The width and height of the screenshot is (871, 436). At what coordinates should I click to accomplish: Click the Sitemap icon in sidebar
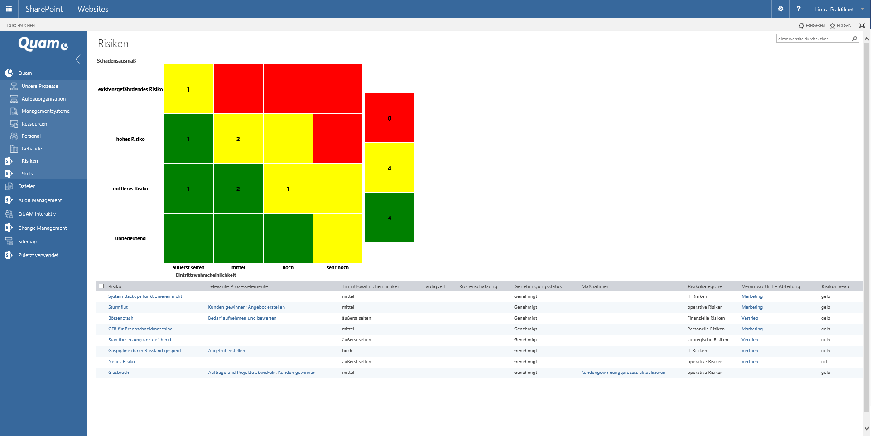9,242
